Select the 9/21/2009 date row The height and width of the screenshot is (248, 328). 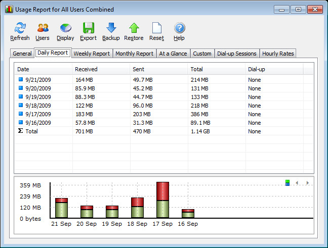[x=164, y=80]
